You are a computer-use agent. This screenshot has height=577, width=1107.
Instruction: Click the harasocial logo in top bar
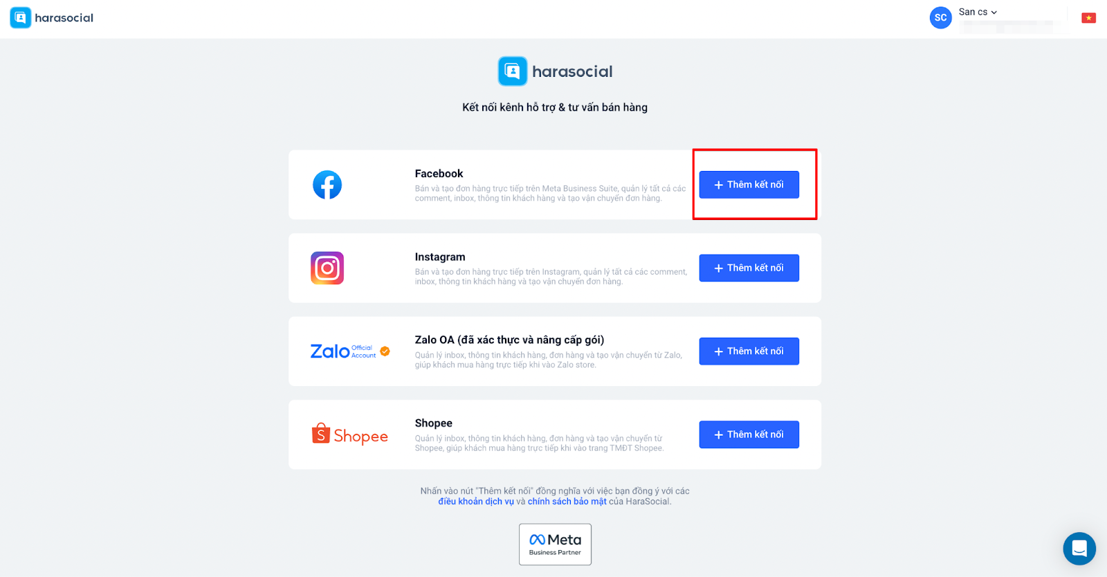point(52,18)
